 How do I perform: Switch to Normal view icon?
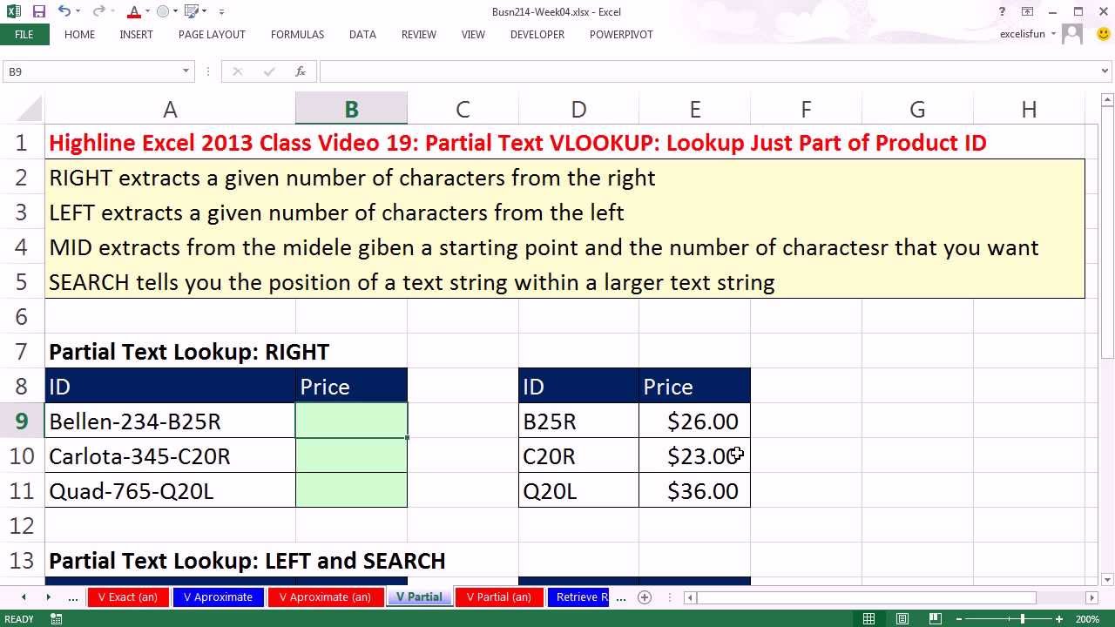point(868,619)
